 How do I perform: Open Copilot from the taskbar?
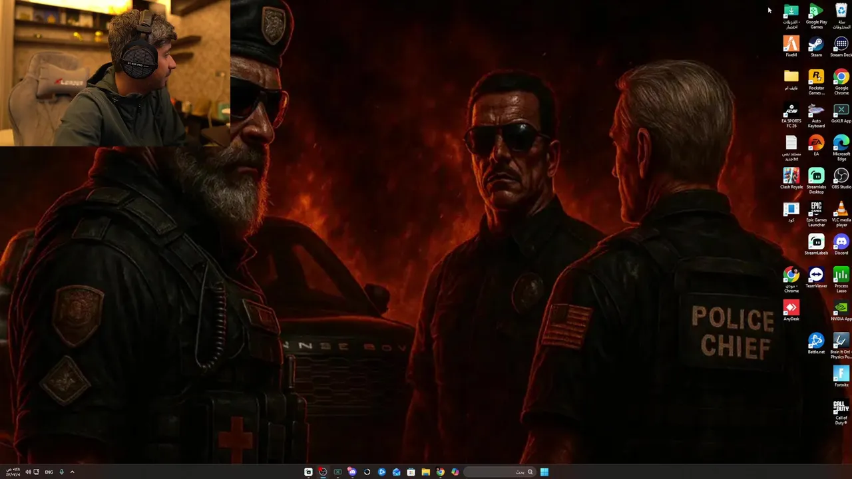[455, 472]
